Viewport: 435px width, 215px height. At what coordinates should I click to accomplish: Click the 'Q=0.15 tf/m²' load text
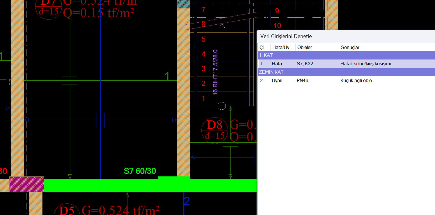coord(99,13)
